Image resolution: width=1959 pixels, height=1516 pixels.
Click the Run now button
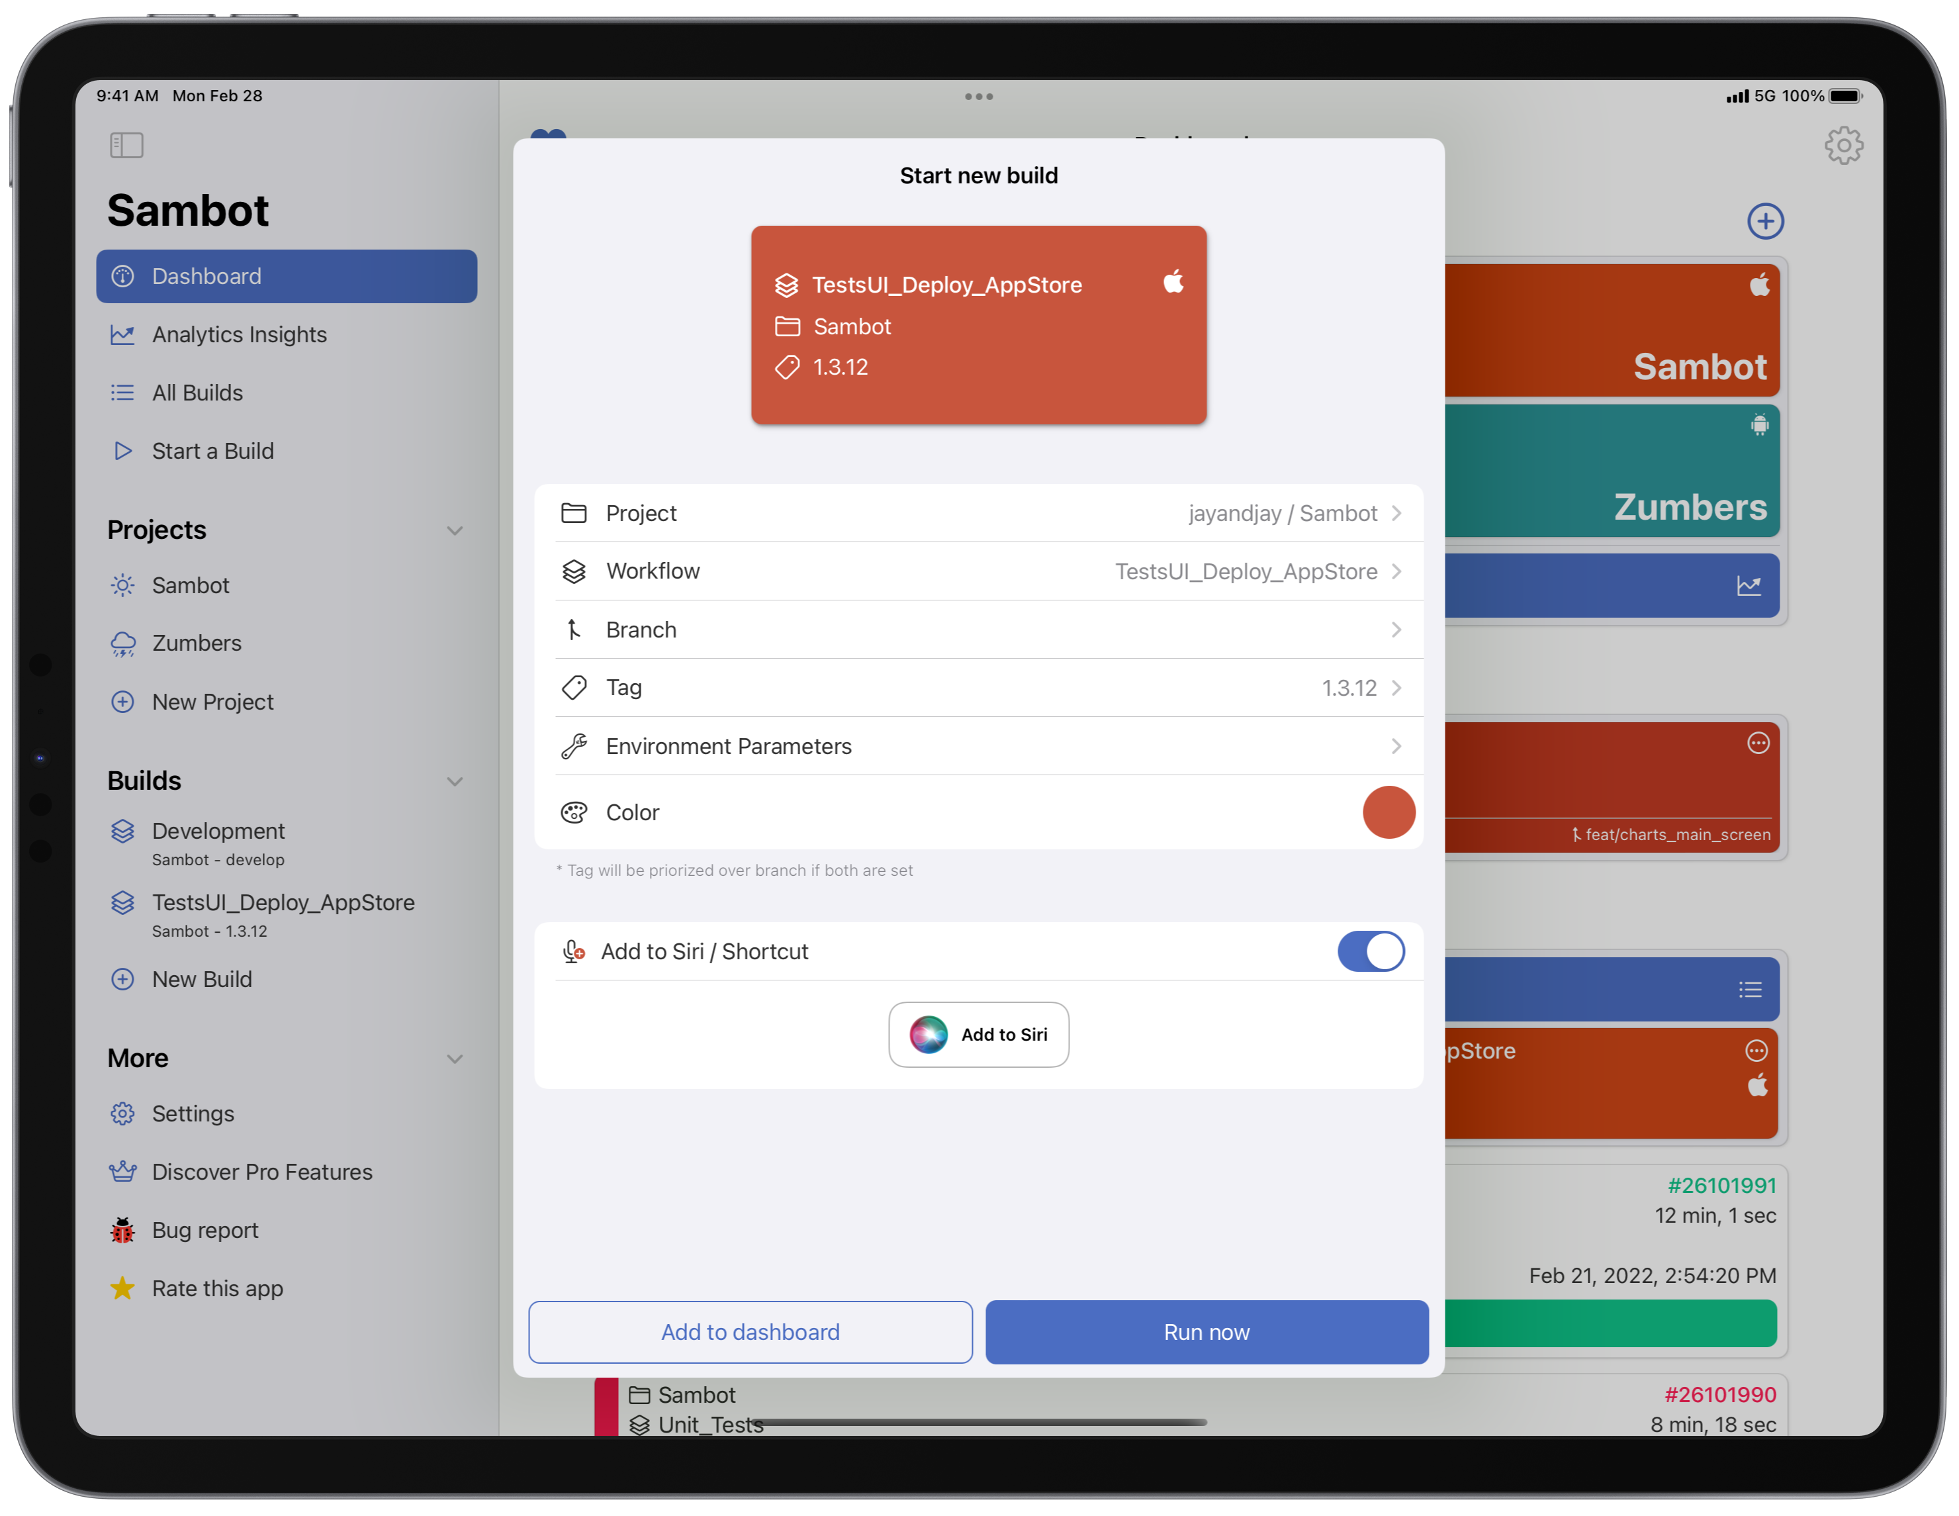click(x=1207, y=1332)
